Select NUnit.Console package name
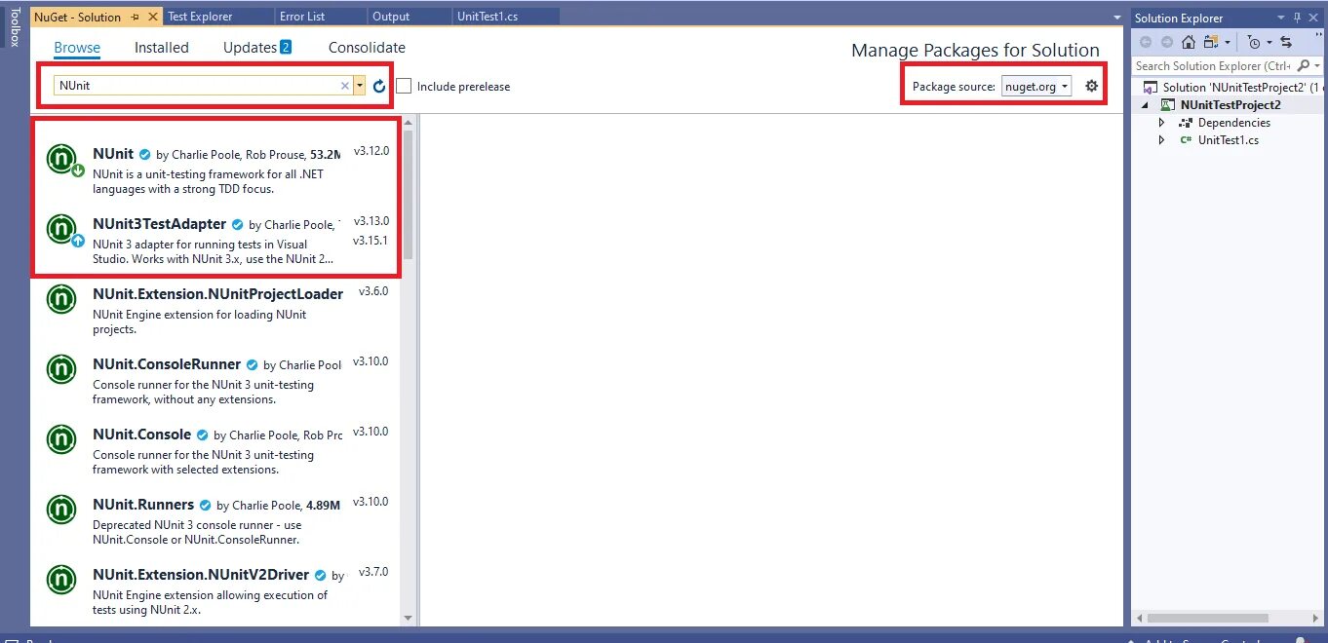The width and height of the screenshot is (1328, 643). pyautogui.click(x=141, y=435)
